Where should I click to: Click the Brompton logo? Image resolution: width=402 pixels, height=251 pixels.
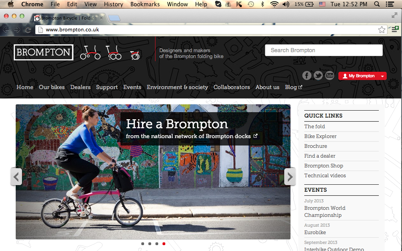(x=44, y=52)
